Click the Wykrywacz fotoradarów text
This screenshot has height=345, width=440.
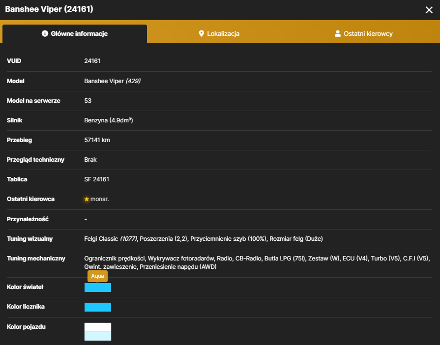pyautogui.click(x=181, y=259)
